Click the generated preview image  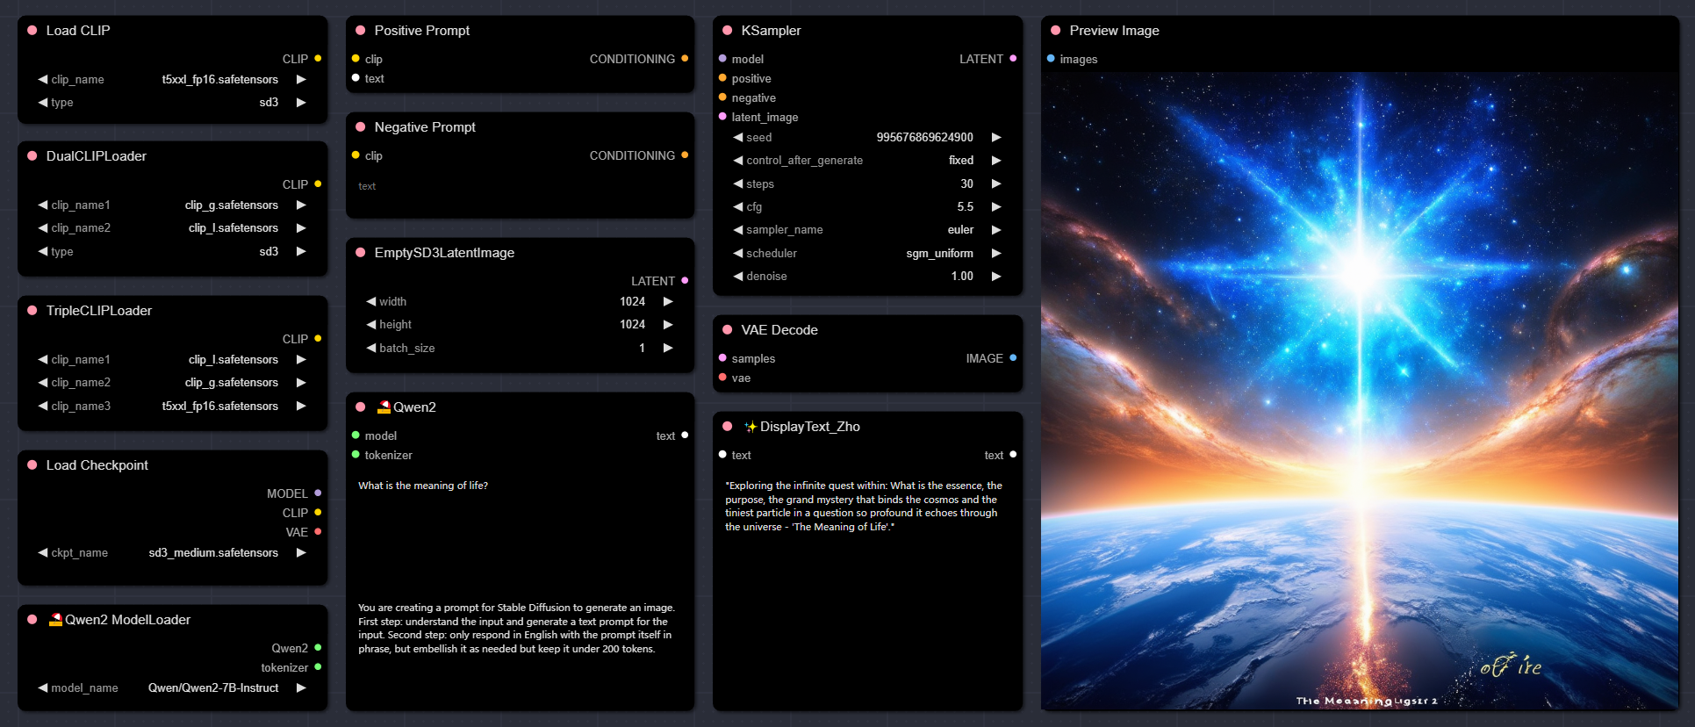coord(1360,391)
